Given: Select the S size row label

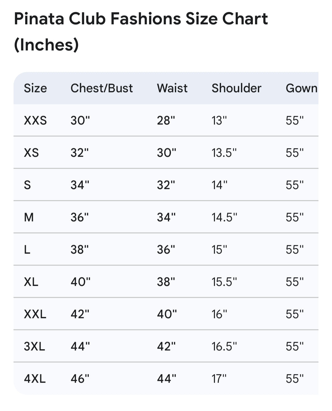Looking at the screenshot, I should (27, 185).
